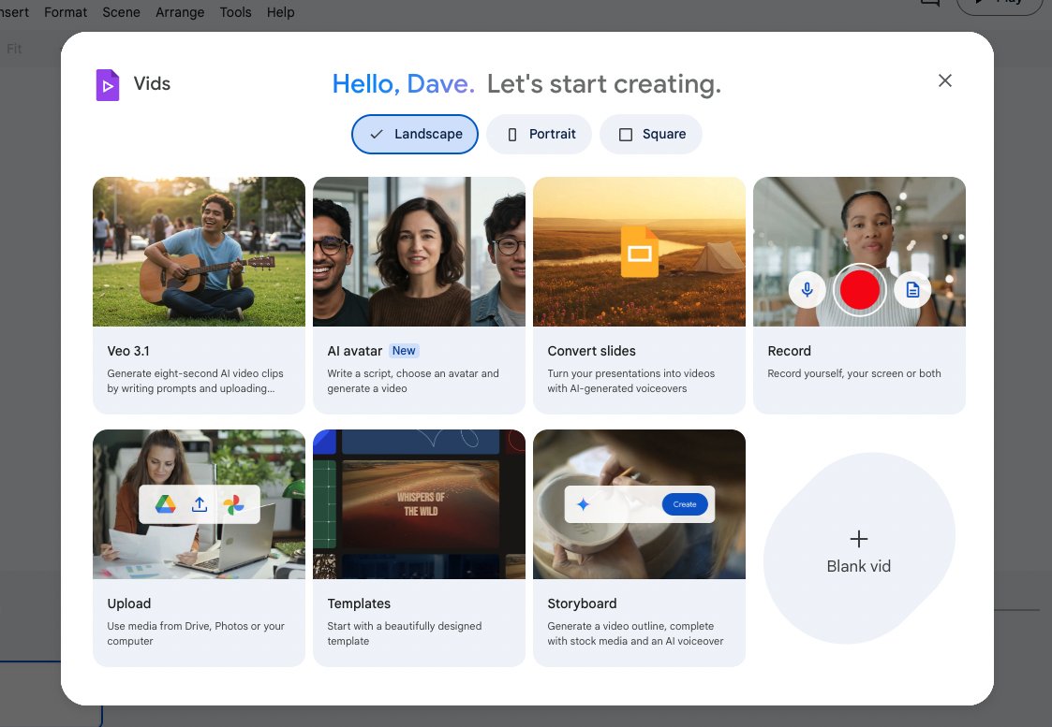This screenshot has width=1052, height=727.
Task: Click the Storyboard card title
Action: point(582,603)
